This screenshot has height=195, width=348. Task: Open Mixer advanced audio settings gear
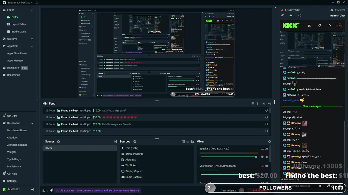[x=269, y=142]
